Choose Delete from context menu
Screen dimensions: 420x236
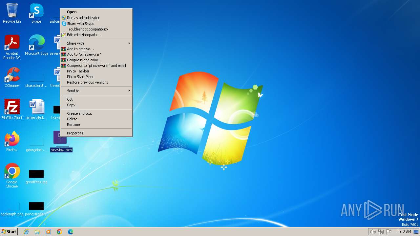[x=96, y=119]
